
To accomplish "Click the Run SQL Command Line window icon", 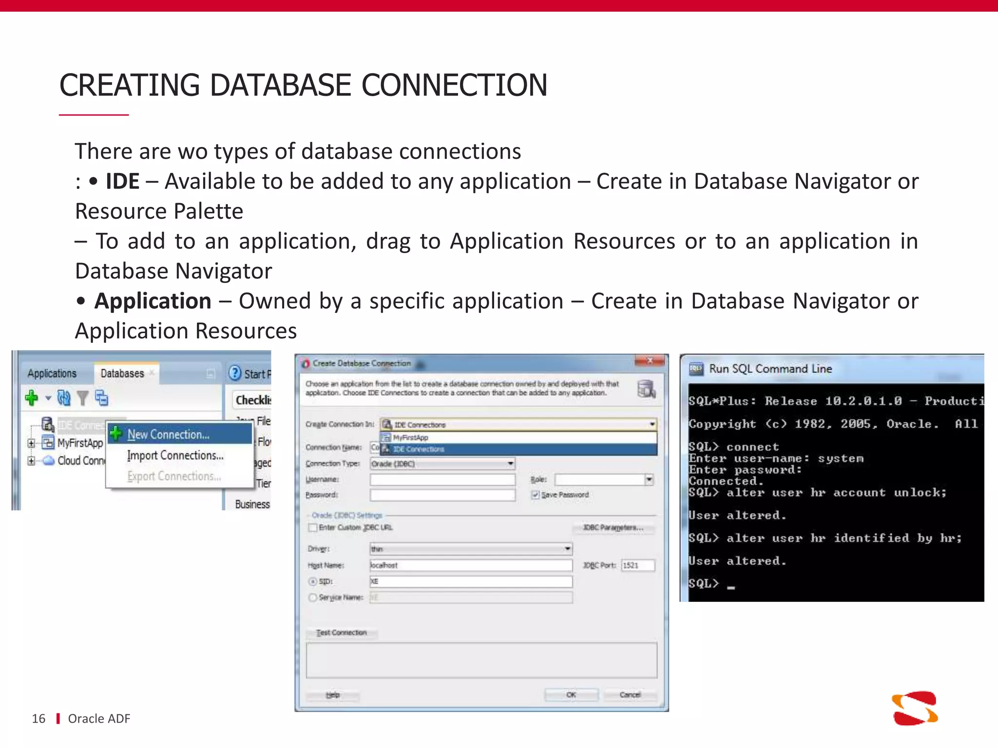I will tap(696, 369).
